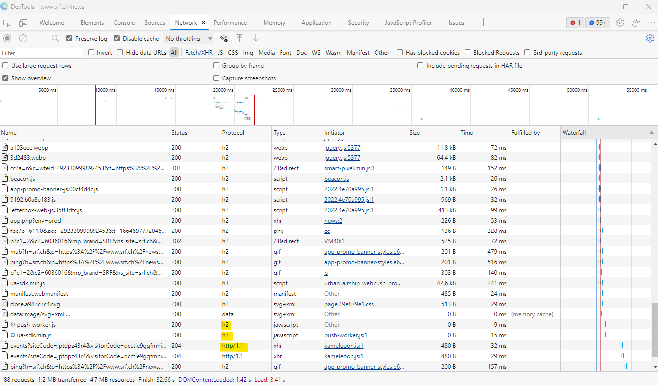The height and width of the screenshot is (385, 658).
Task: Click the feedback people icon
Action: [636, 23]
